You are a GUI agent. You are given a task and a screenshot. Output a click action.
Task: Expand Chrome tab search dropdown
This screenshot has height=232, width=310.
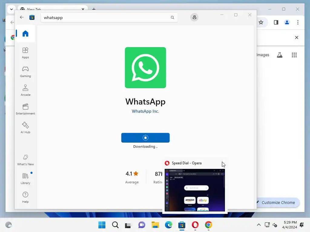click(x=12, y=9)
